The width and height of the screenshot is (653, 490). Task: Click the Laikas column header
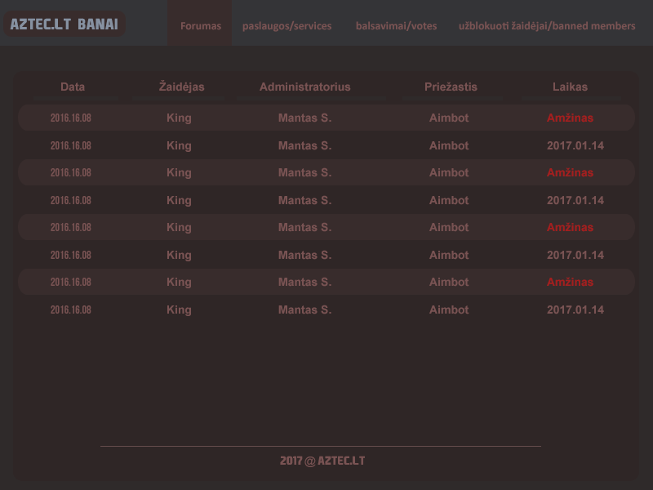click(x=570, y=87)
